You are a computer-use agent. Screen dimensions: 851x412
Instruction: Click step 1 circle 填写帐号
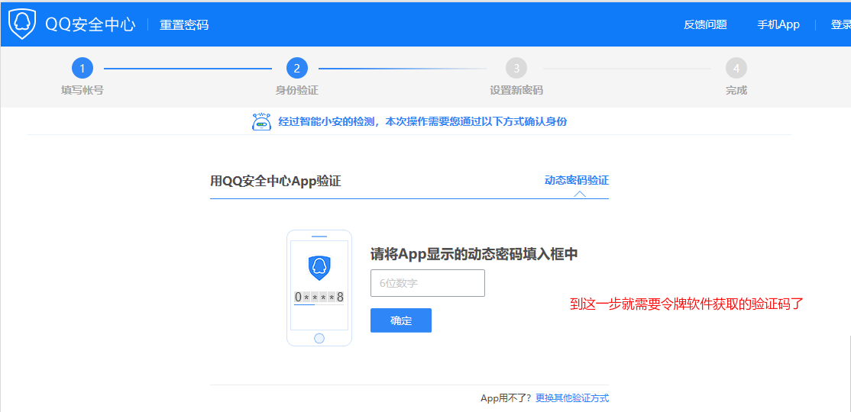83,69
